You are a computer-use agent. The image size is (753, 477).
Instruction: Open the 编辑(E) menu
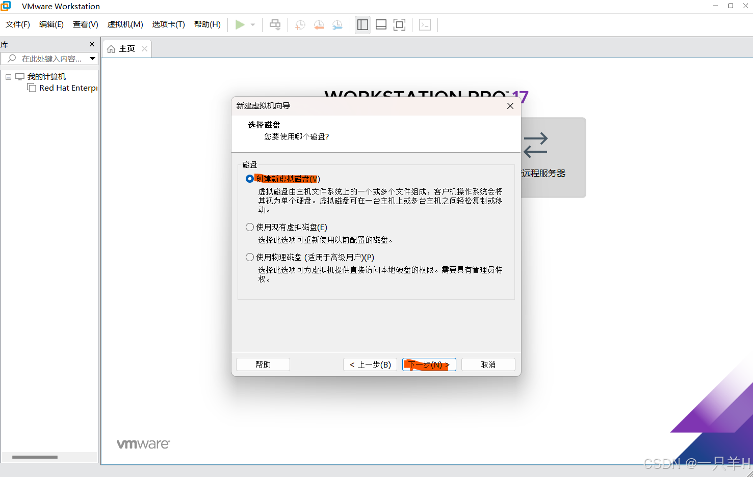click(51, 24)
